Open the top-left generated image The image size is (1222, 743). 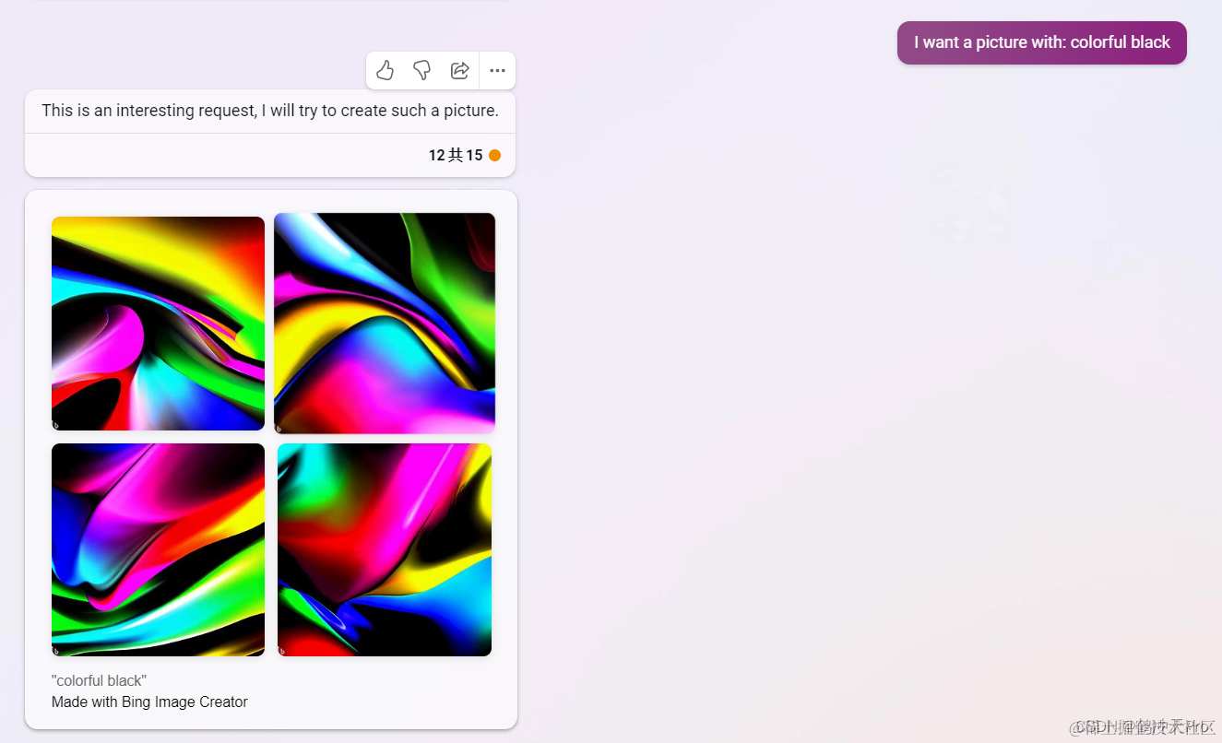tap(158, 323)
